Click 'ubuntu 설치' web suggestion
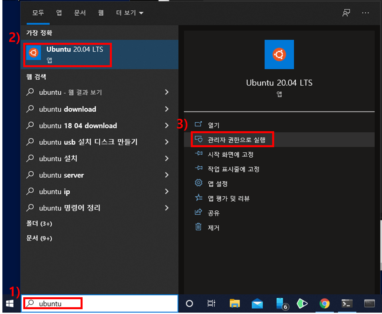Screen dimensions: 382x314 click(99, 158)
